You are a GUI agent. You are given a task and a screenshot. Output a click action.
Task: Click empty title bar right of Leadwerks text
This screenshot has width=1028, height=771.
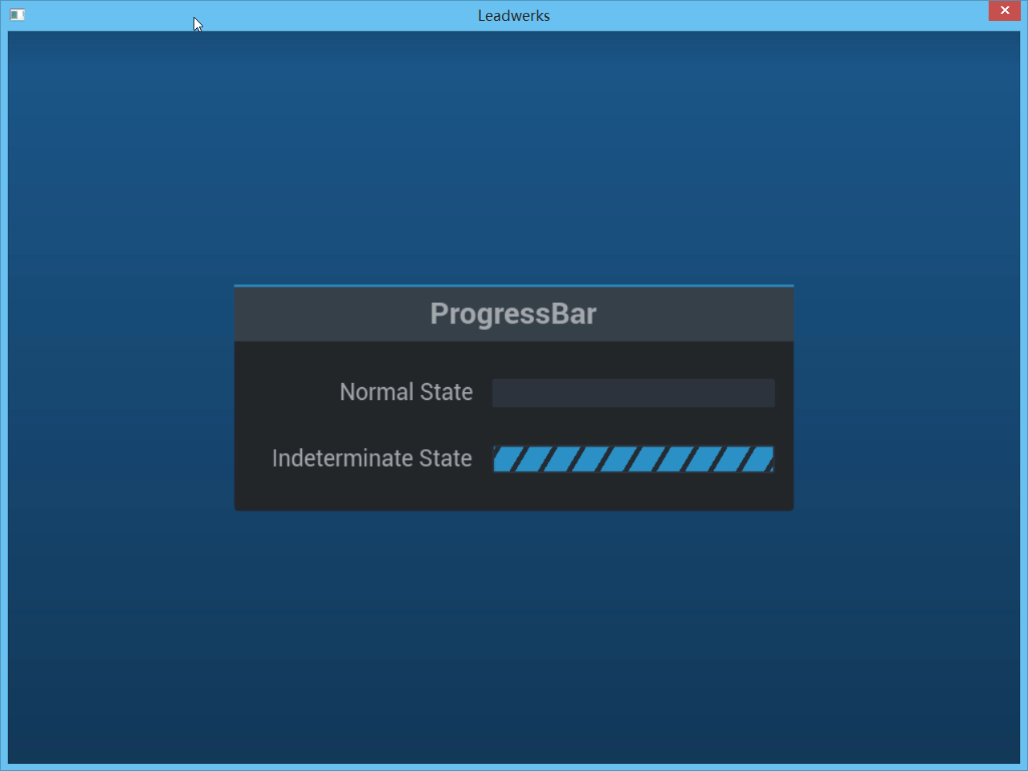(x=763, y=15)
